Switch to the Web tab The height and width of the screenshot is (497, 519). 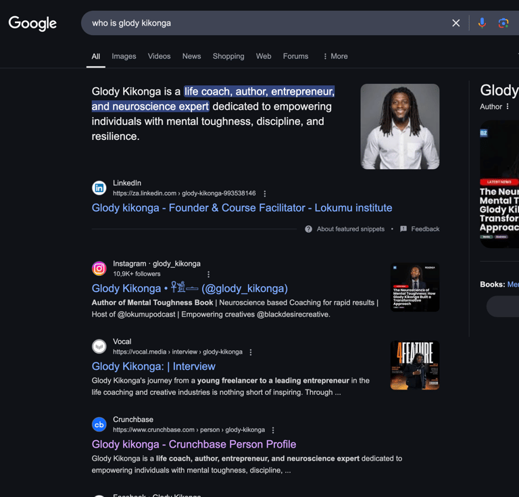point(264,56)
